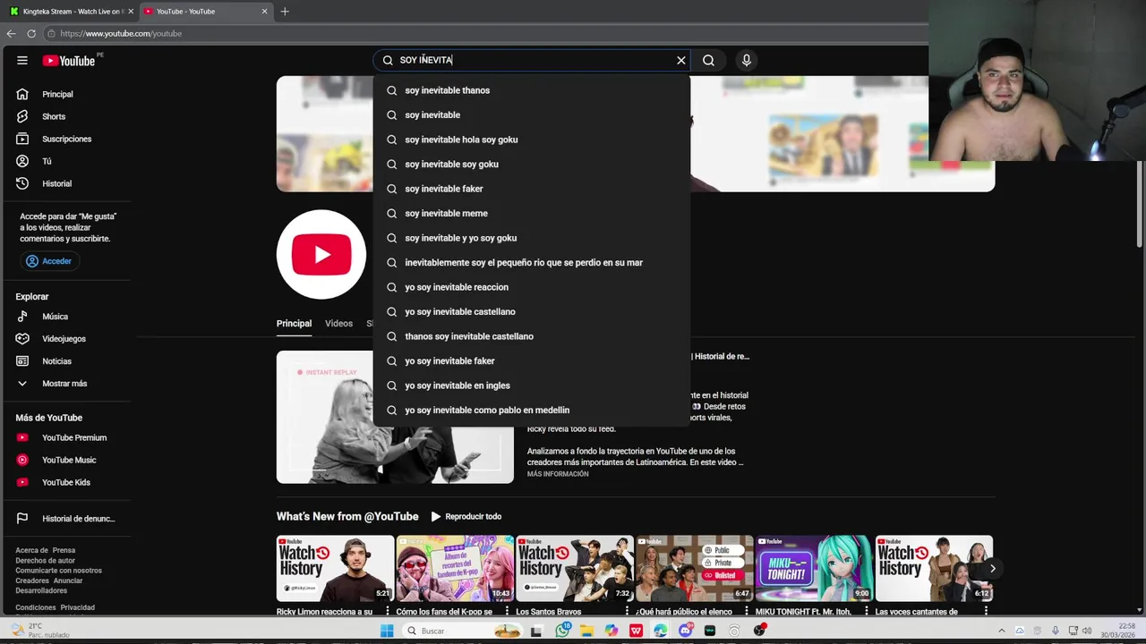Click the magnifier search submit button
Screen dimensions: 1146x644
[x=708, y=60]
